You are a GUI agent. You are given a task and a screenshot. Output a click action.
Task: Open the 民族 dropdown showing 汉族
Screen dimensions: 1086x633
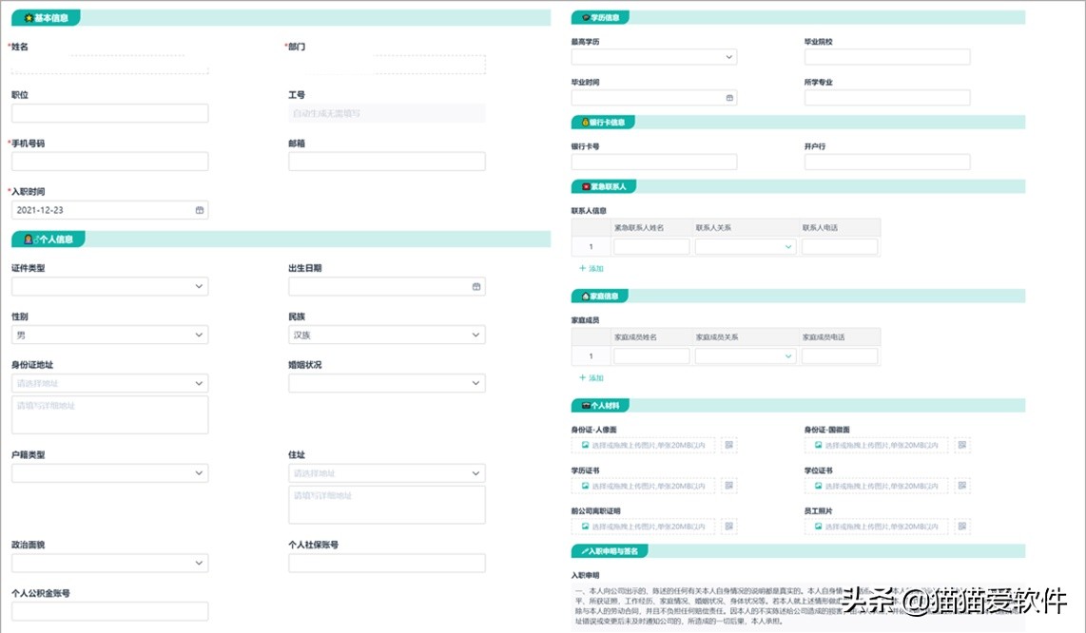387,335
